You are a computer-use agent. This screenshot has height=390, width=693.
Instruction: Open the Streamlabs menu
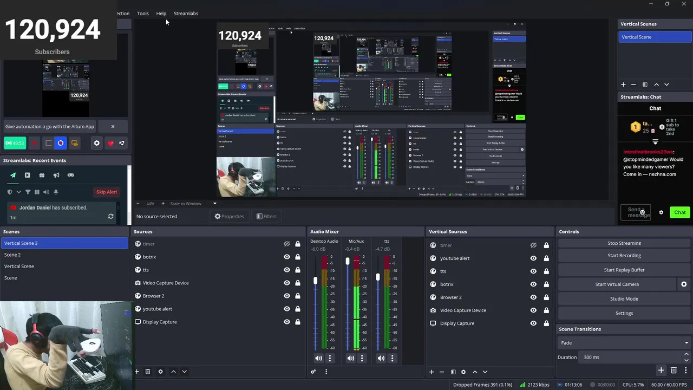[x=186, y=14]
